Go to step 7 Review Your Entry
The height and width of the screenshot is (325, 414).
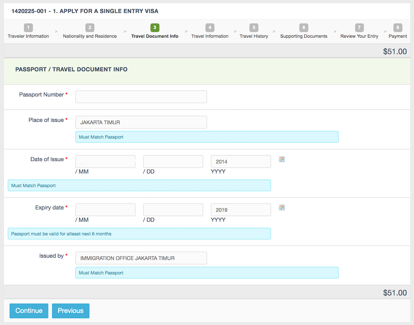pyautogui.click(x=359, y=32)
